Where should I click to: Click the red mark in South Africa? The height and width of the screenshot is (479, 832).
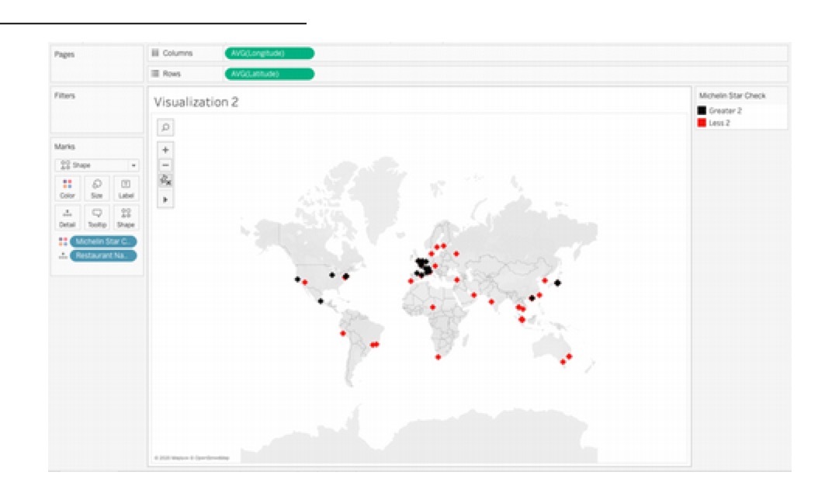pyautogui.click(x=438, y=357)
